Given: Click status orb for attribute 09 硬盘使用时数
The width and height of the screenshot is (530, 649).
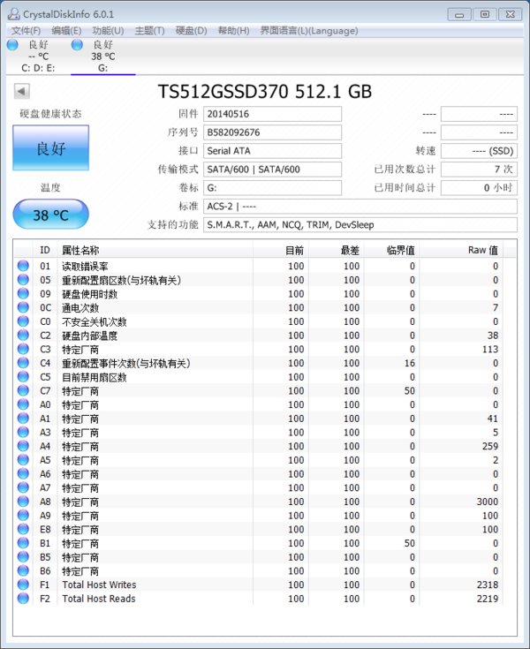Looking at the screenshot, I should click(x=23, y=293).
